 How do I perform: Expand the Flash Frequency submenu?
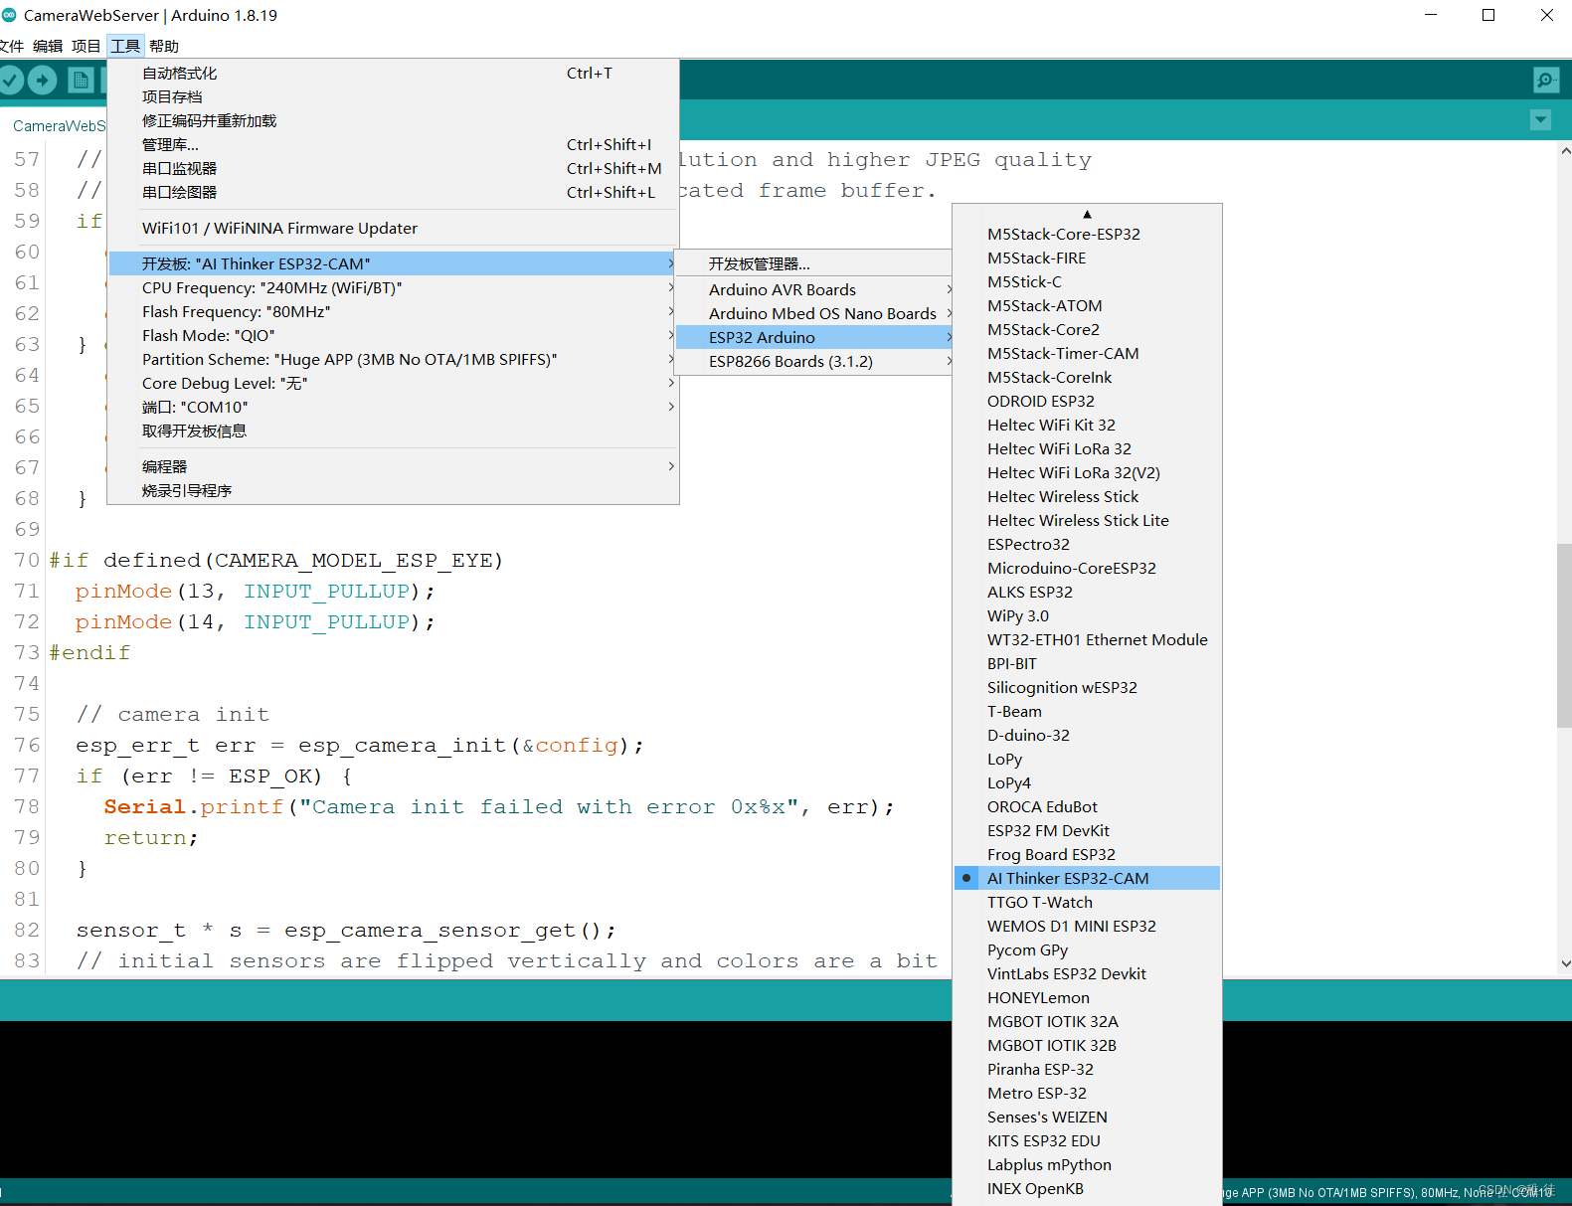click(x=393, y=311)
